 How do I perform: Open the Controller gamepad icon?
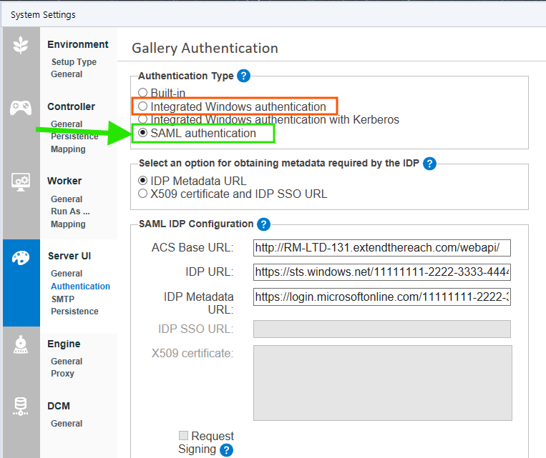[21, 108]
